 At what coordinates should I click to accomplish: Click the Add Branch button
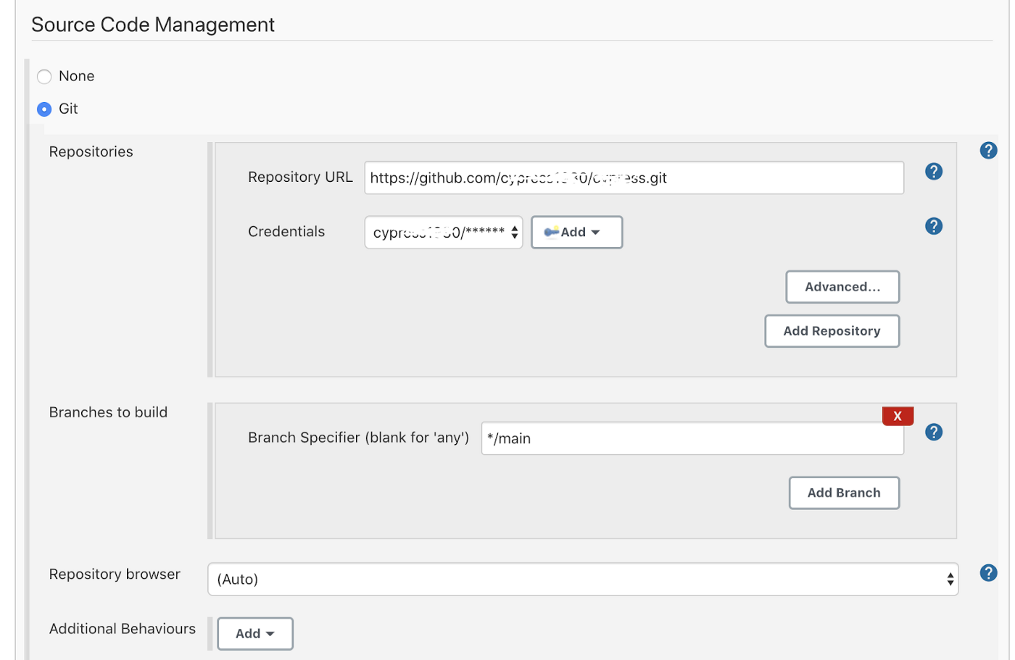tap(844, 493)
